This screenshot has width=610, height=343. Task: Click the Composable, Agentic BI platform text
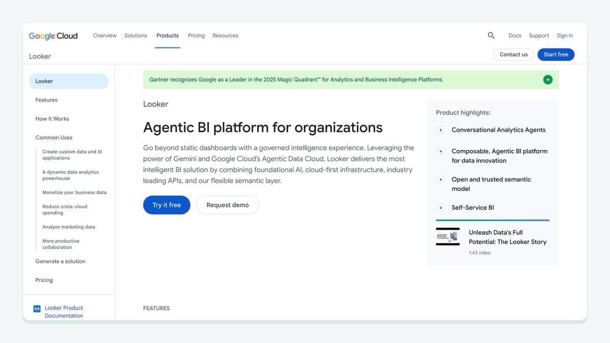(500, 156)
